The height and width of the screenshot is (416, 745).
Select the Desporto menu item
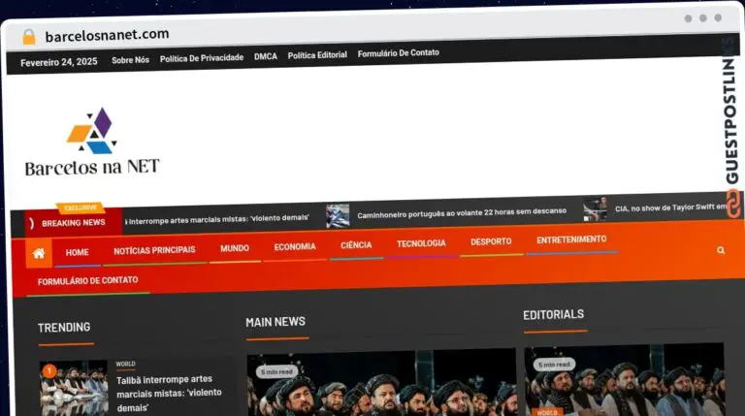(x=491, y=241)
